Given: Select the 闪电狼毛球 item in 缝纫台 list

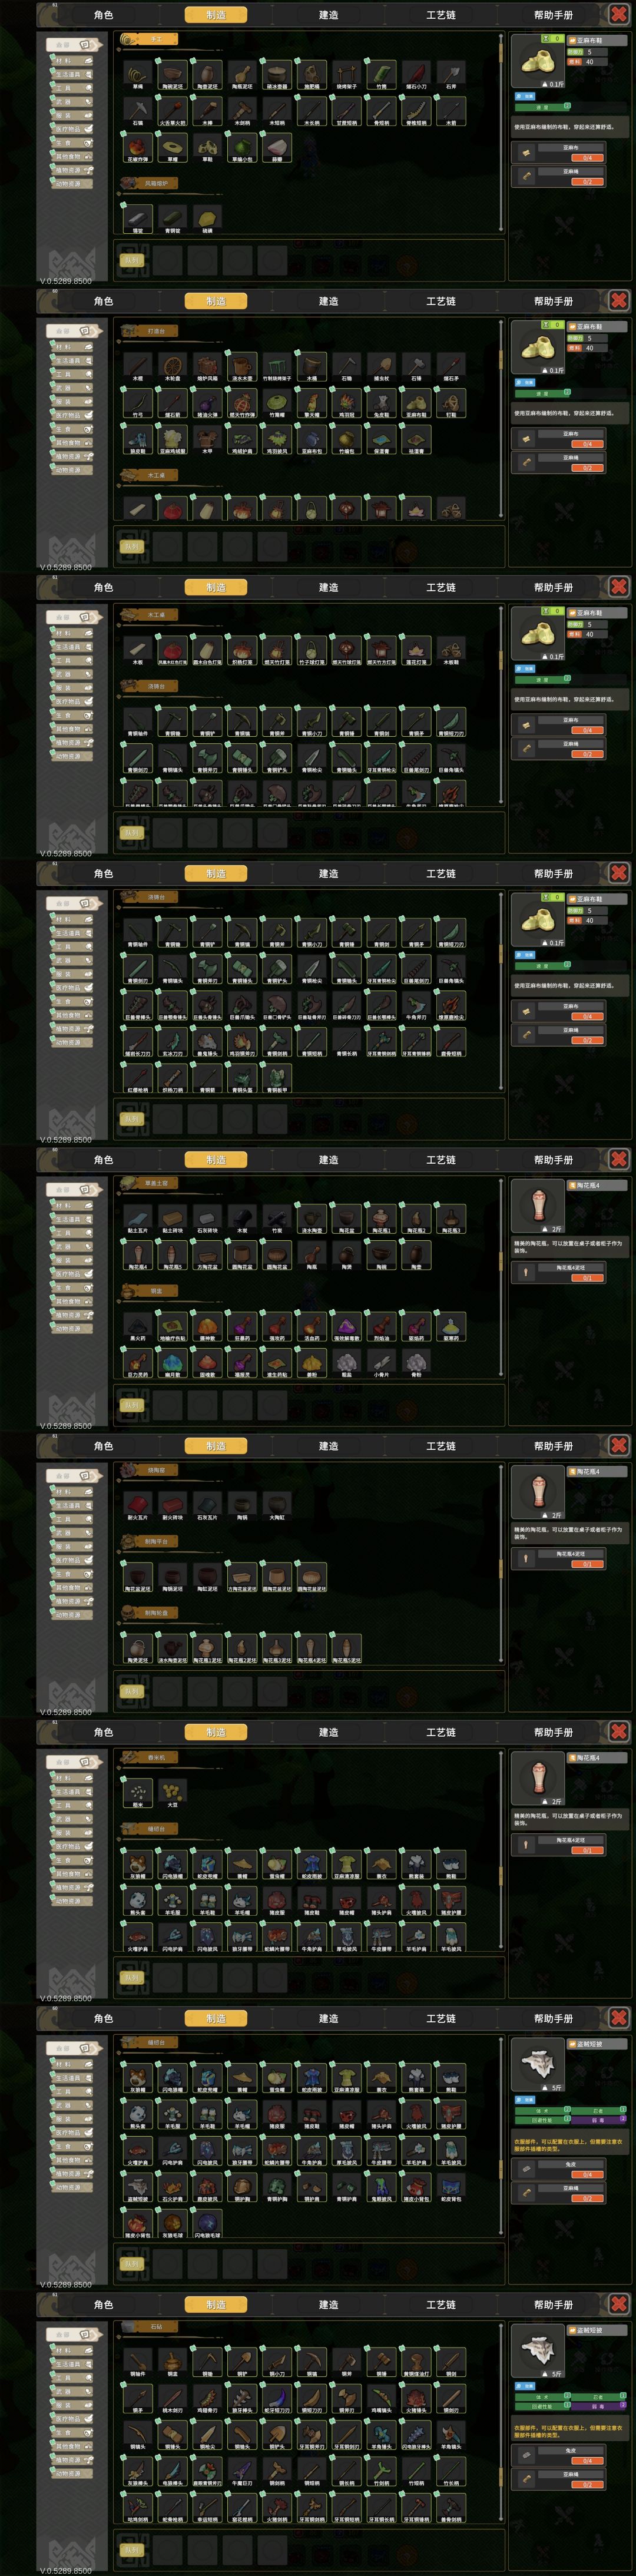Looking at the screenshot, I should coord(207,2222).
